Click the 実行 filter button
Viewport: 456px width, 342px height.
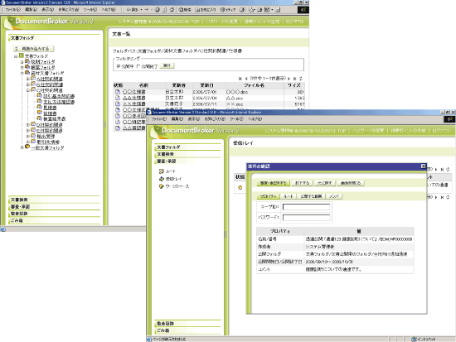[x=167, y=66]
